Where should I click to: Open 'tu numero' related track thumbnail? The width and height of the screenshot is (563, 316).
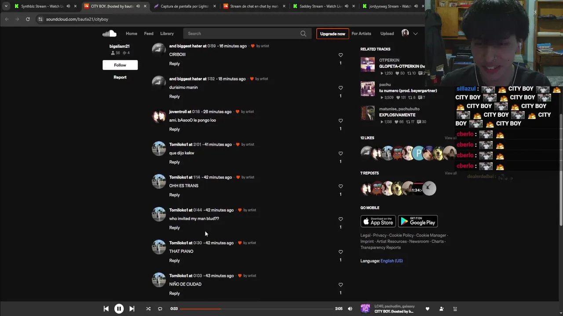click(x=368, y=89)
